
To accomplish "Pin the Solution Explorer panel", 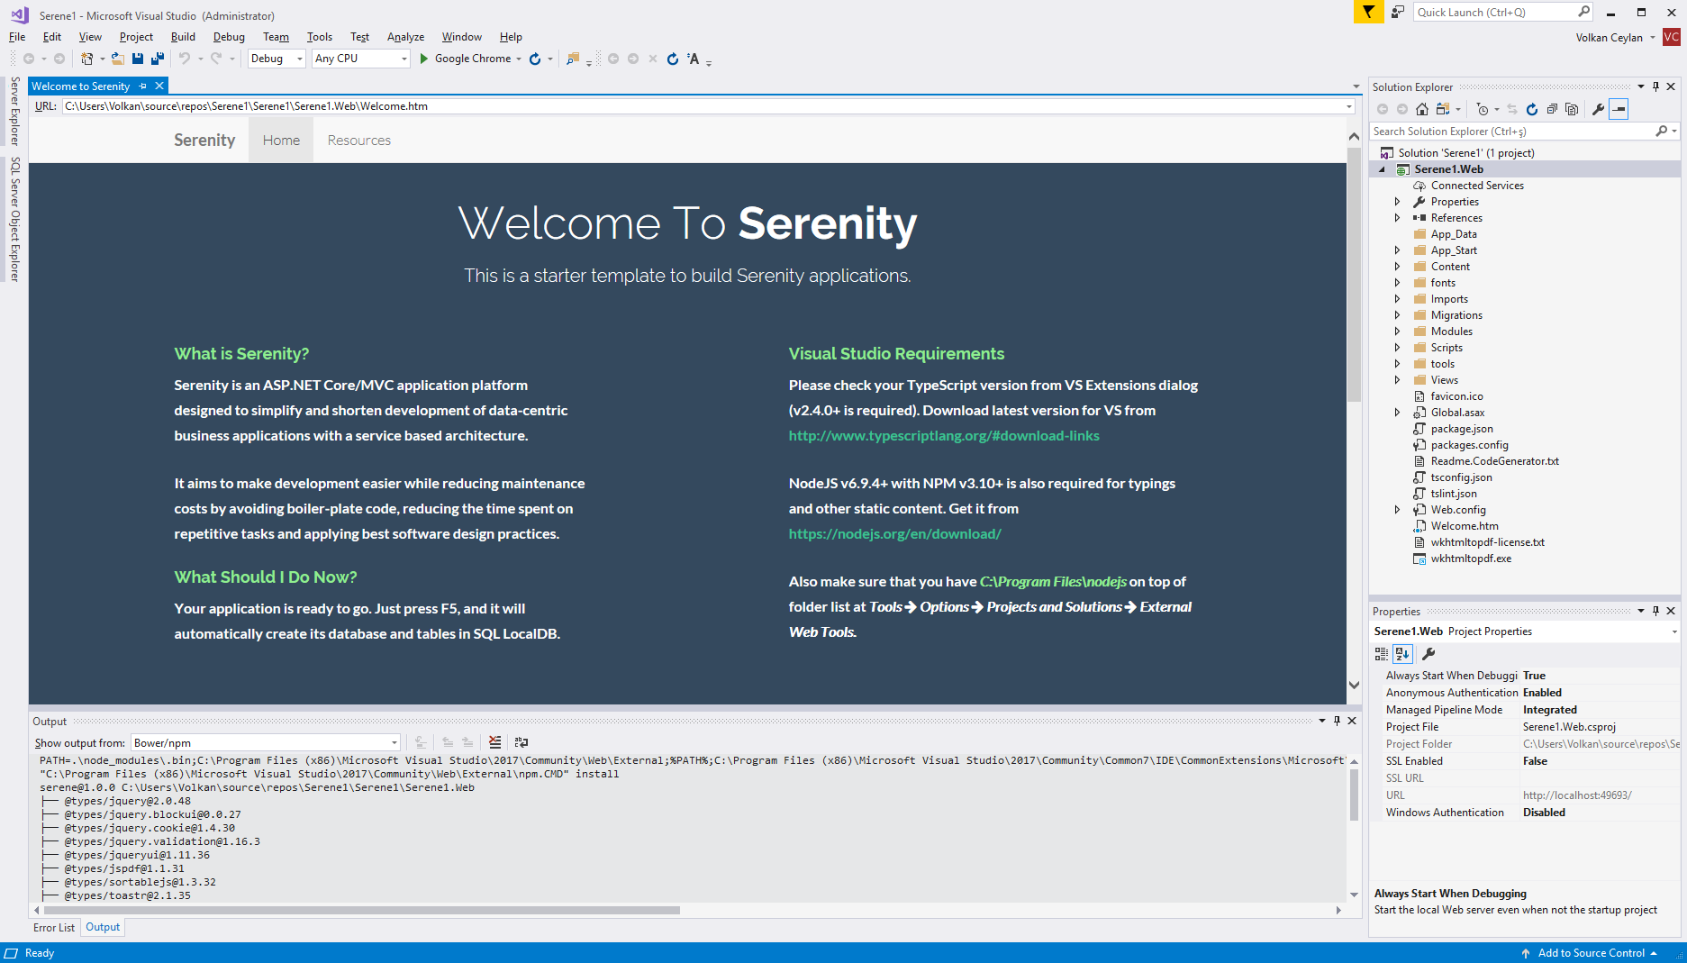I will point(1655,86).
